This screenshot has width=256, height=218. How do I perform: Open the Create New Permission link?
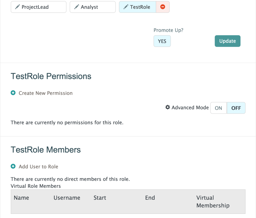coord(45,93)
